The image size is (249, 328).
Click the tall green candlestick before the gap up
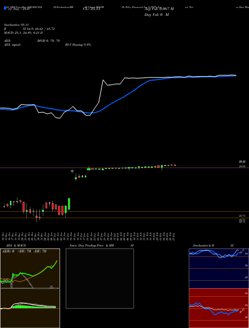point(69,204)
